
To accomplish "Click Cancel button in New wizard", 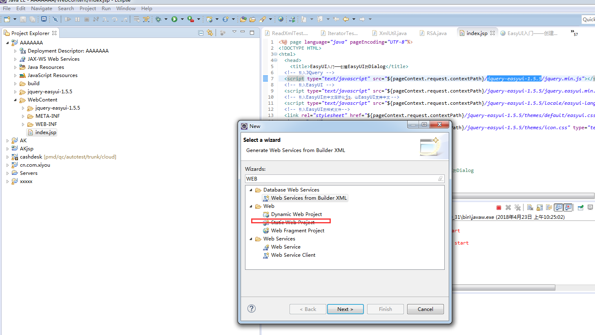I will [426, 309].
